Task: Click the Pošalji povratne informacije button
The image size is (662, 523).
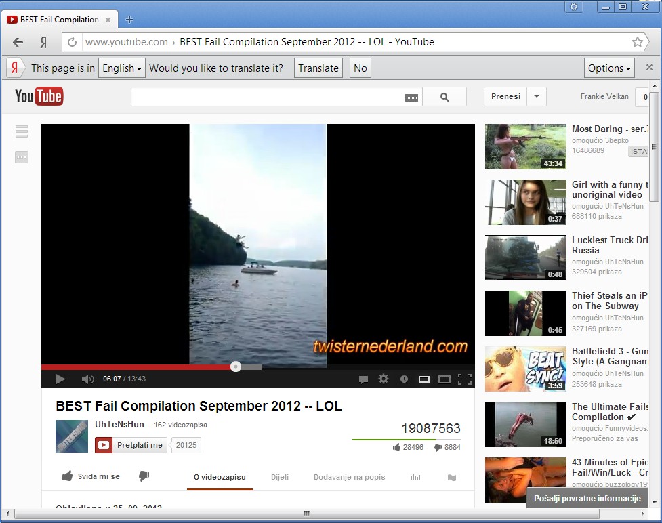Action: 587,498
